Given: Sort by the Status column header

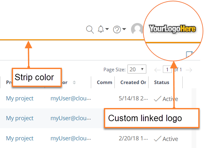Looking at the screenshot, I should point(162,82).
